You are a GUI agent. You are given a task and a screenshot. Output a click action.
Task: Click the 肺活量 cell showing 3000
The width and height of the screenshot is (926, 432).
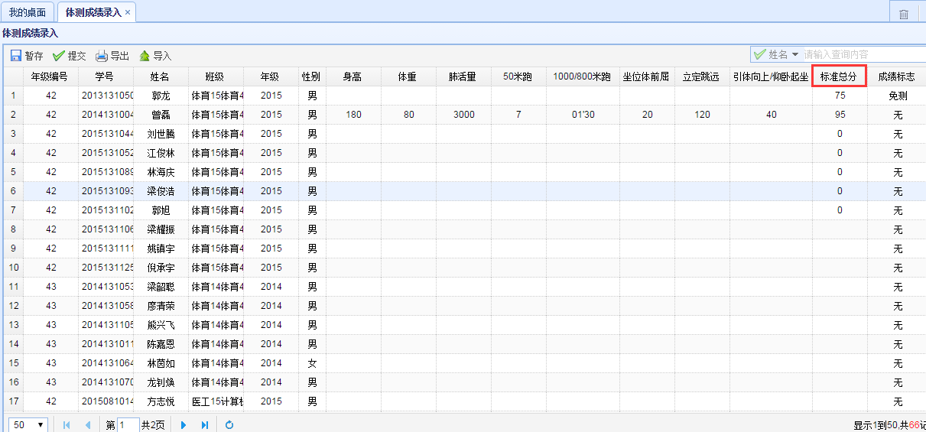point(463,115)
